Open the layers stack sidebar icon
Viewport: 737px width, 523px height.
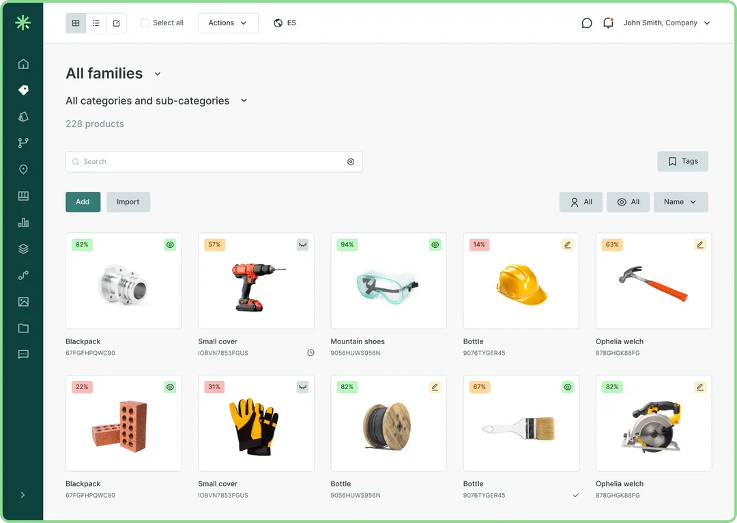click(23, 249)
